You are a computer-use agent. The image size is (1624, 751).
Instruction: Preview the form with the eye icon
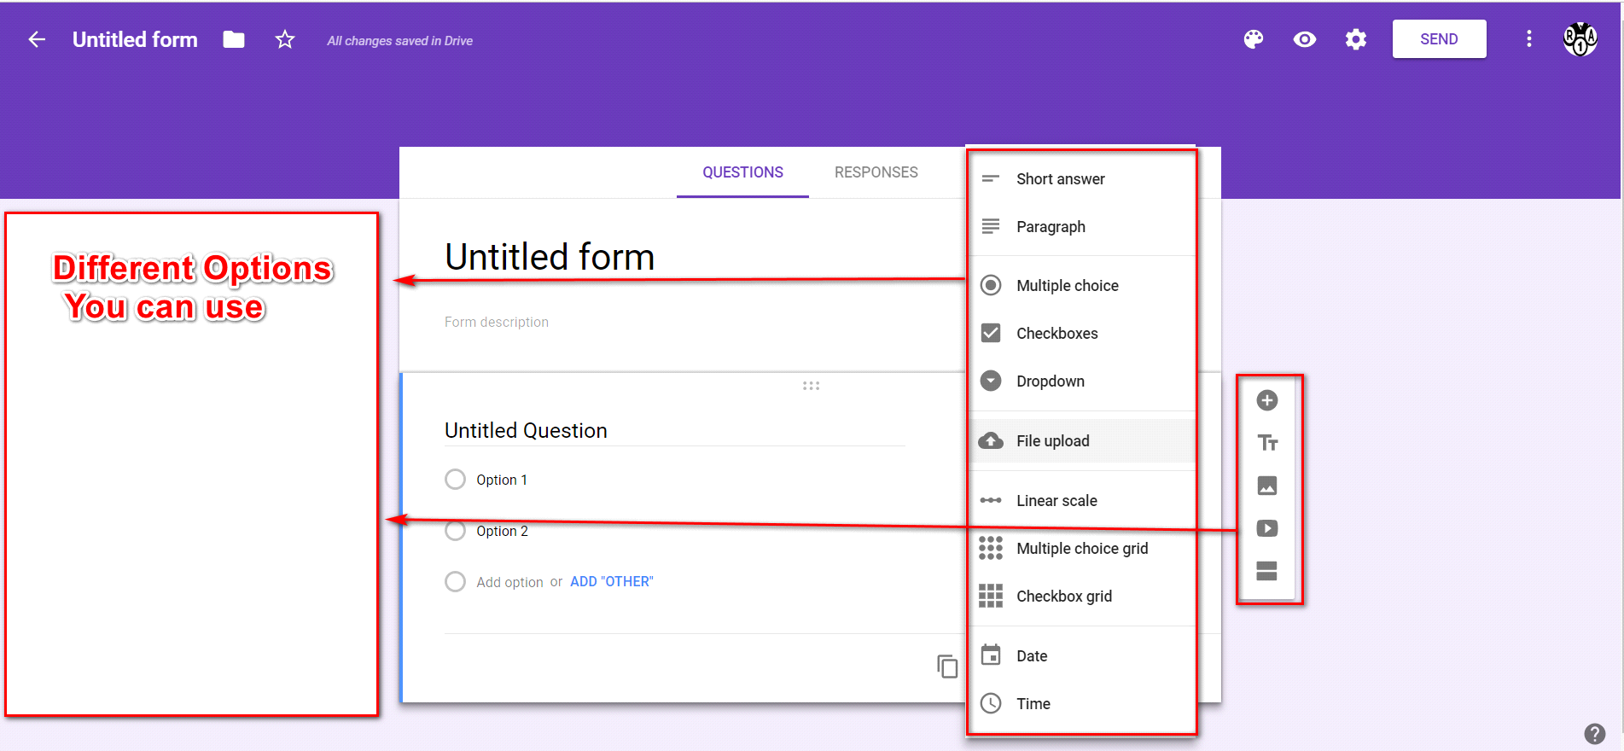pyautogui.click(x=1305, y=39)
